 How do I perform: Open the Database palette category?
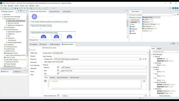[x=133, y=29]
